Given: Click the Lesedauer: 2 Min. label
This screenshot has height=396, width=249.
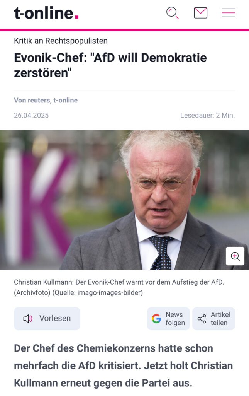Looking at the screenshot, I should click(x=207, y=115).
